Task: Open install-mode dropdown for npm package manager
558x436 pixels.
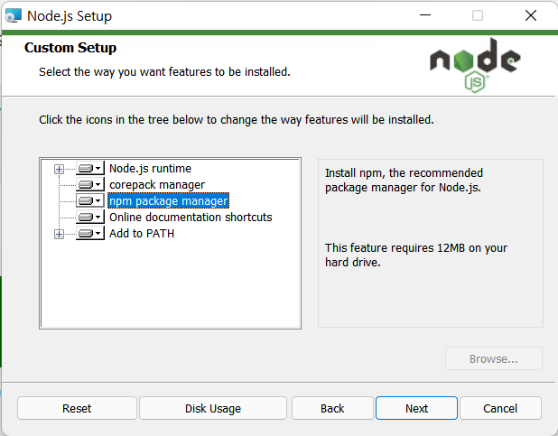Action: click(x=90, y=200)
